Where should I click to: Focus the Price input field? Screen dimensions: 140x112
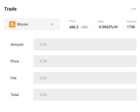coord(85,61)
